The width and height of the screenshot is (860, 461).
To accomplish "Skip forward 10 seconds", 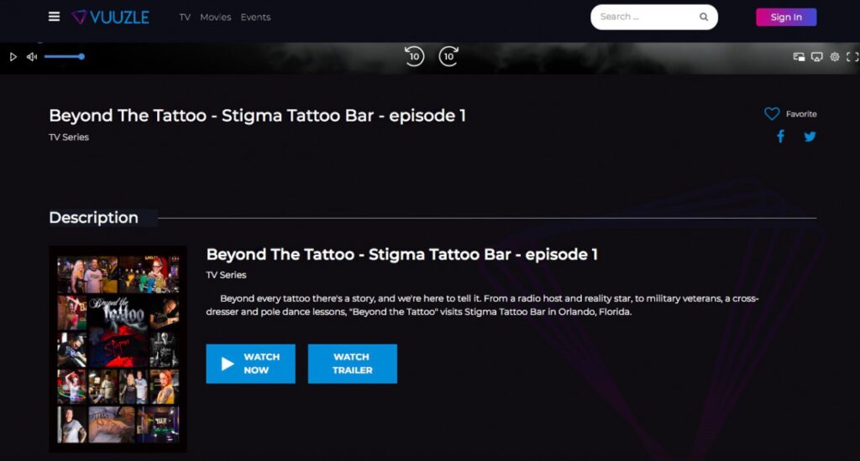I will [x=448, y=57].
